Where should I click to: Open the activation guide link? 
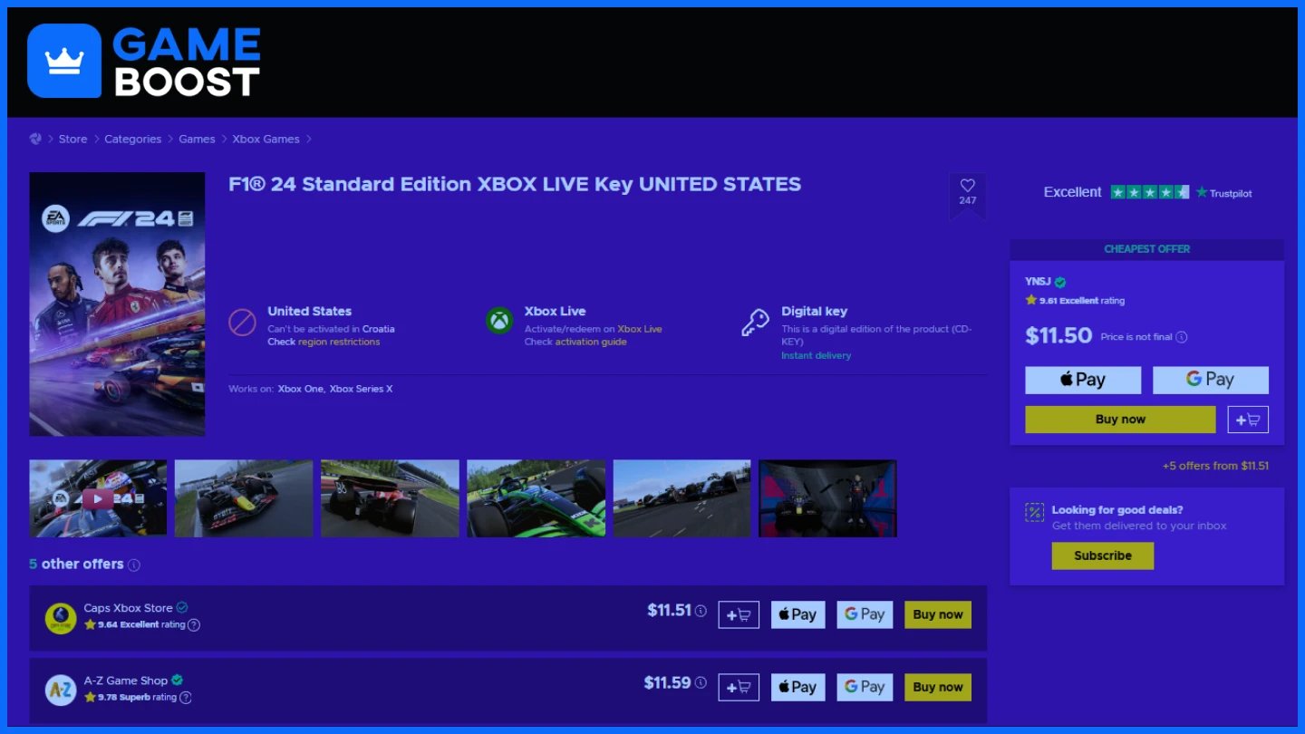591,342
